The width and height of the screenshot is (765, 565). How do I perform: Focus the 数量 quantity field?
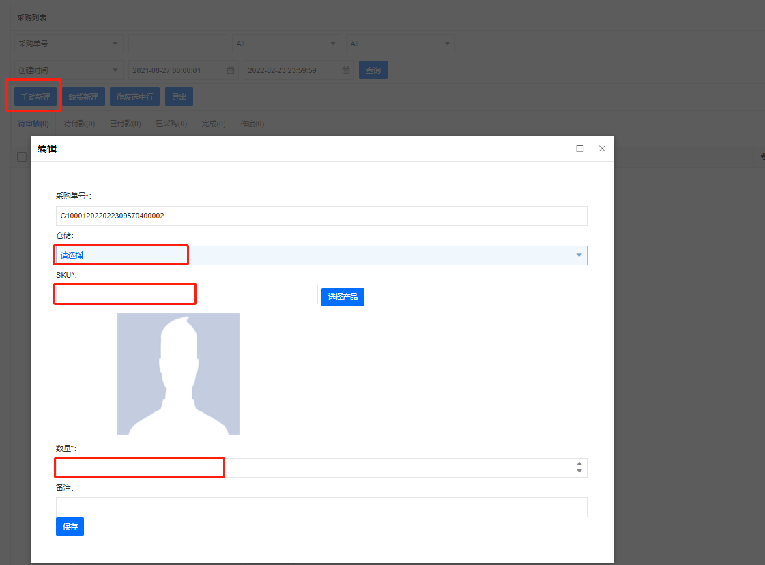point(321,467)
